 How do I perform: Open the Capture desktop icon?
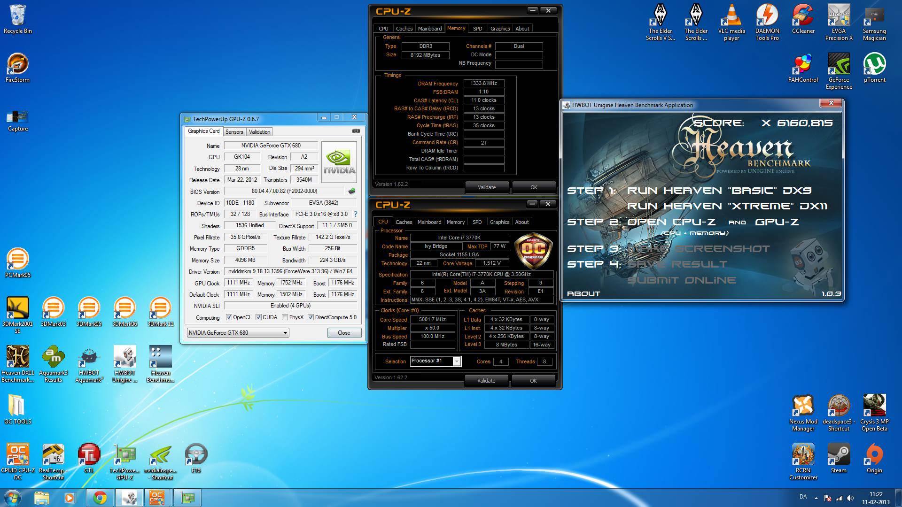(18, 120)
